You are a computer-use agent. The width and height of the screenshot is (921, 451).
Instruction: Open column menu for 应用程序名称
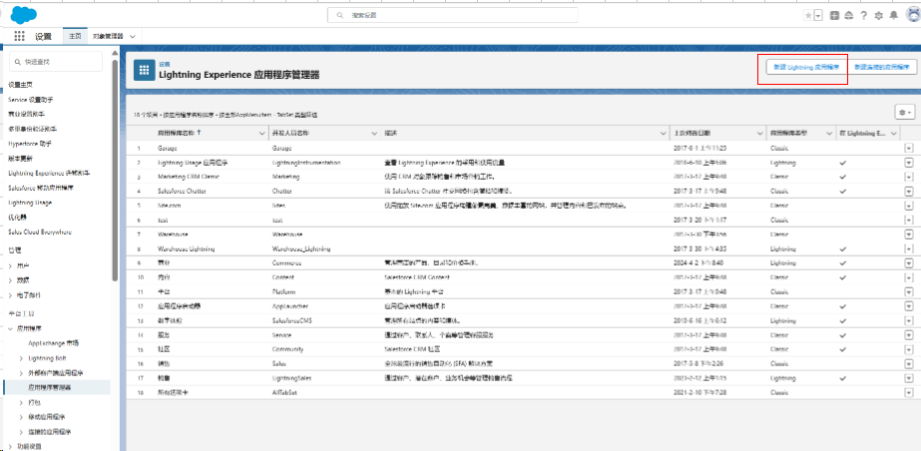click(x=262, y=134)
